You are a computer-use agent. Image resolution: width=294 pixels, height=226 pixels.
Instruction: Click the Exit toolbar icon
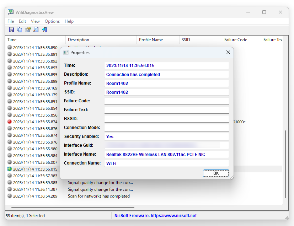(44, 29)
